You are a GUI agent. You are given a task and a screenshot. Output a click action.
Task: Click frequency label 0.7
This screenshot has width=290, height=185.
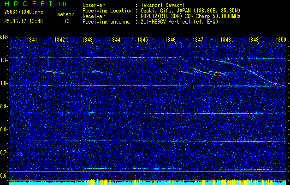4,153
